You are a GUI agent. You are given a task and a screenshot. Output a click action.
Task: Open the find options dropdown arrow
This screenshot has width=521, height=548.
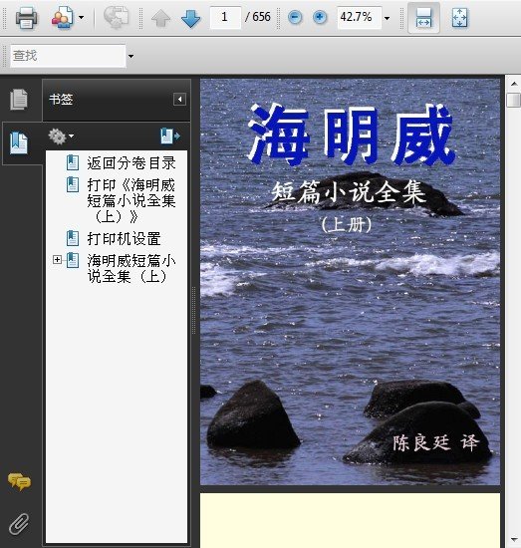pyautogui.click(x=130, y=56)
